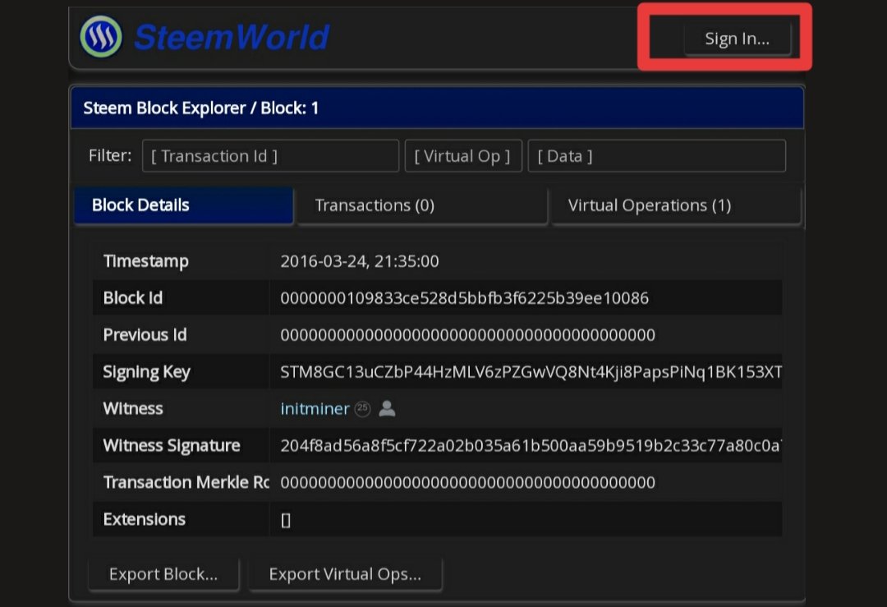Screen dimensions: 887x607
Task: Click the timestamp value 2016-03-24, 21:35:00
Action: [360, 261]
